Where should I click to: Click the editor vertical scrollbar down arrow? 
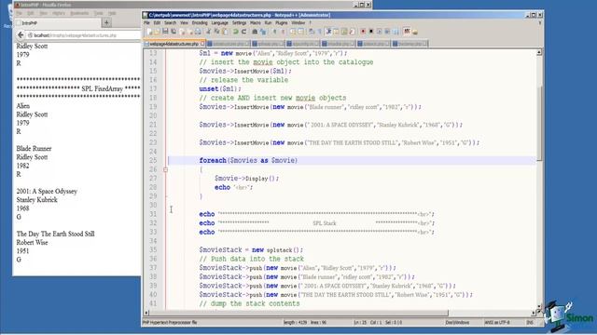tap(539, 306)
